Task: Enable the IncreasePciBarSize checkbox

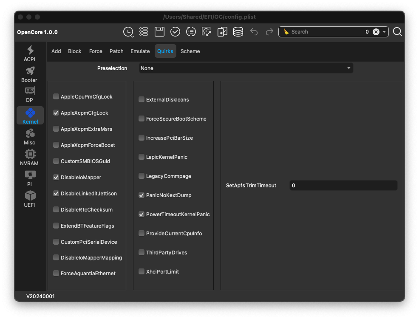Action: tap(142, 138)
